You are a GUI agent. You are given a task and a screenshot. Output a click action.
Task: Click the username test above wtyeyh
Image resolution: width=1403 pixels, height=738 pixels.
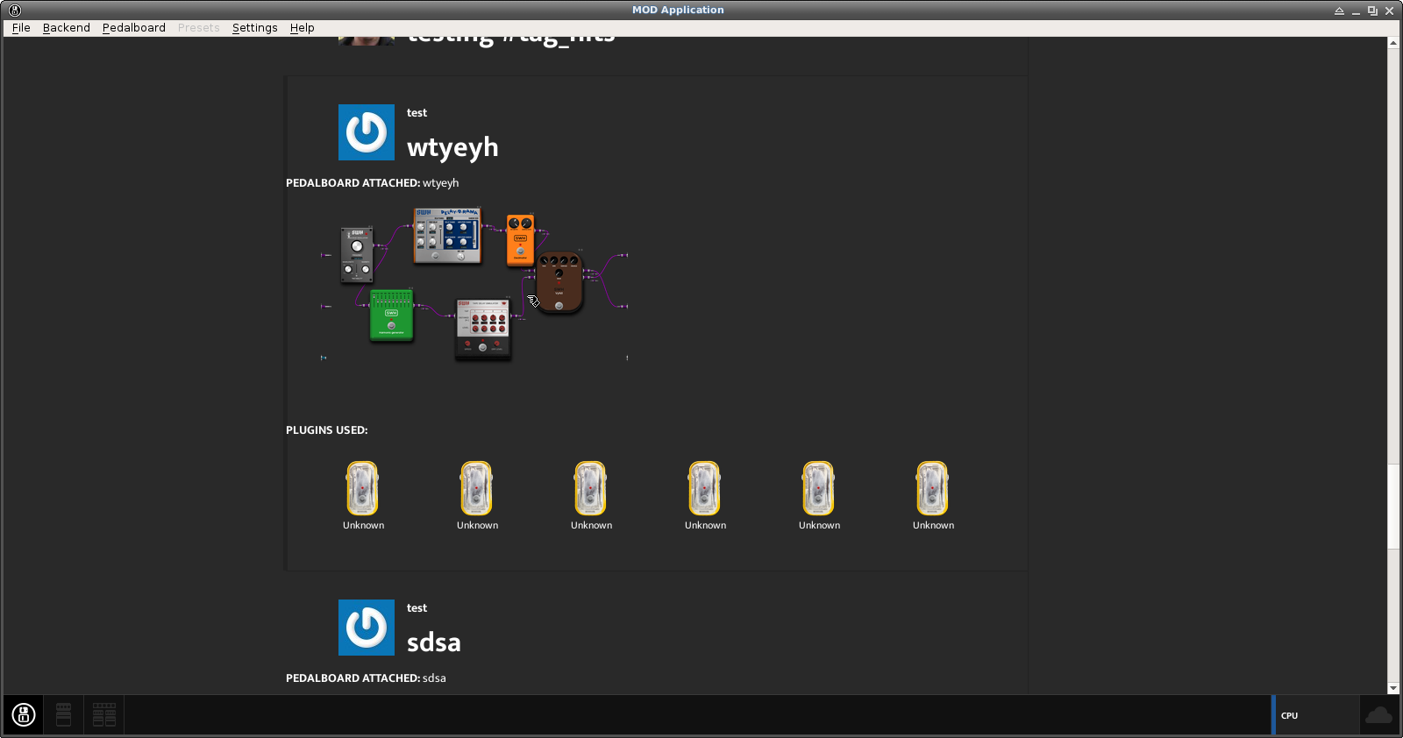417,113
